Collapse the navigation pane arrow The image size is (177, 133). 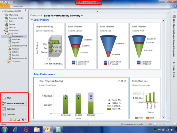click(x=25, y=10)
